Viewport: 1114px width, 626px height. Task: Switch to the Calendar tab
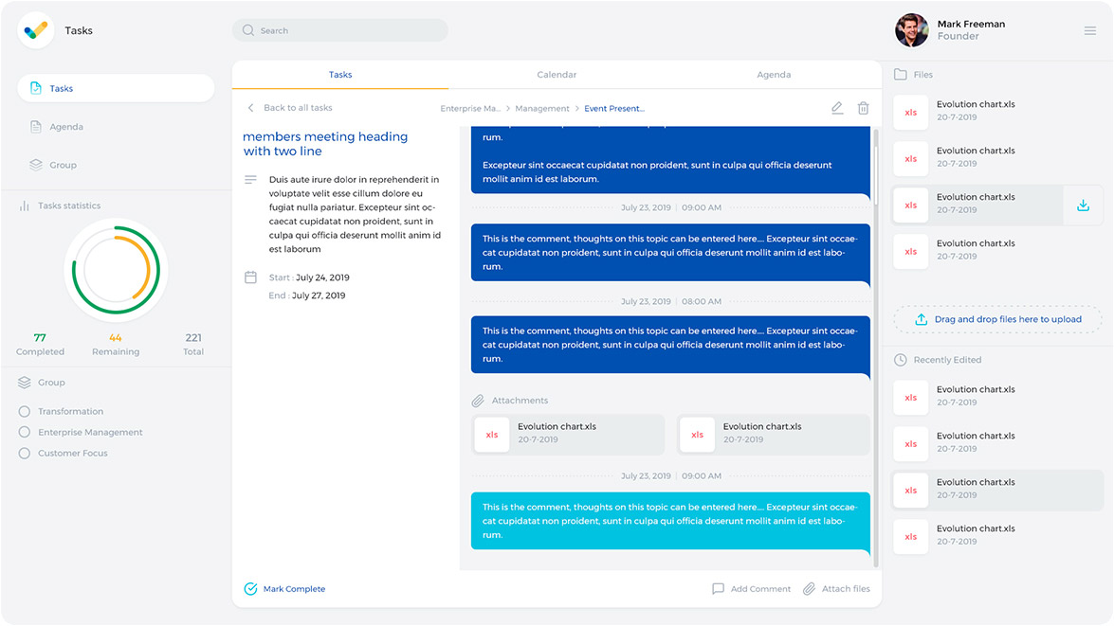[x=557, y=74]
